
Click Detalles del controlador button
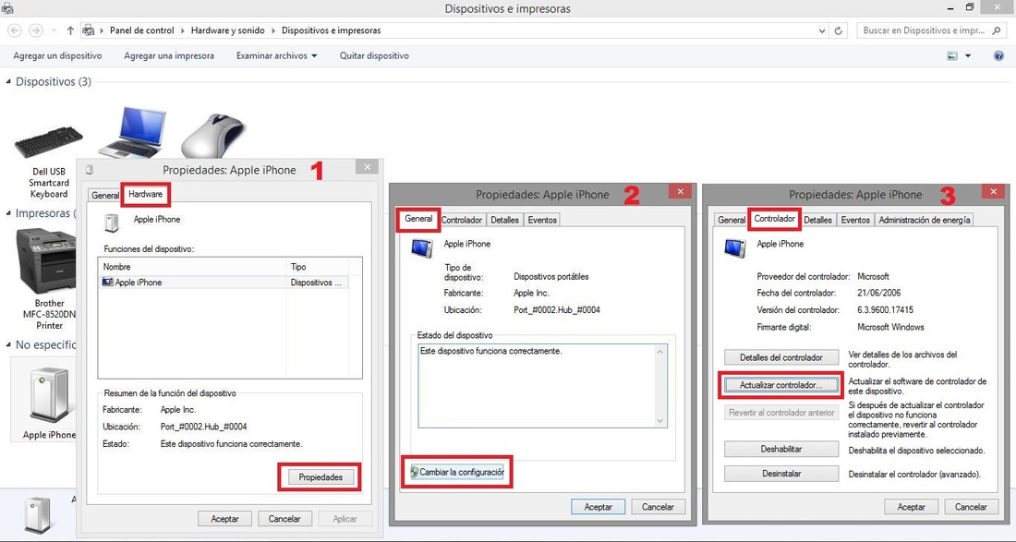[781, 357]
